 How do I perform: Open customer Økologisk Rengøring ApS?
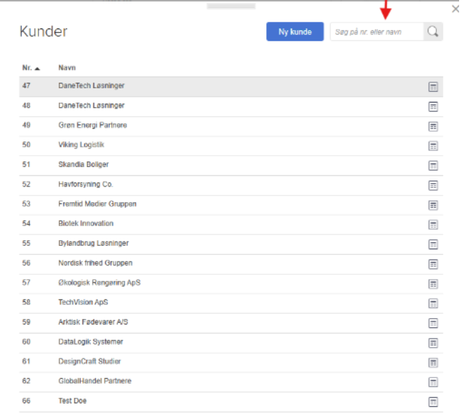tap(99, 283)
